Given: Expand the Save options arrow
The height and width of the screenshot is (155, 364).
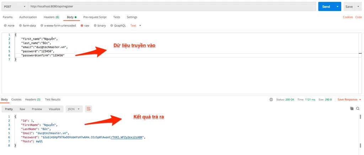Looking at the screenshot, I should click(x=358, y=7).
